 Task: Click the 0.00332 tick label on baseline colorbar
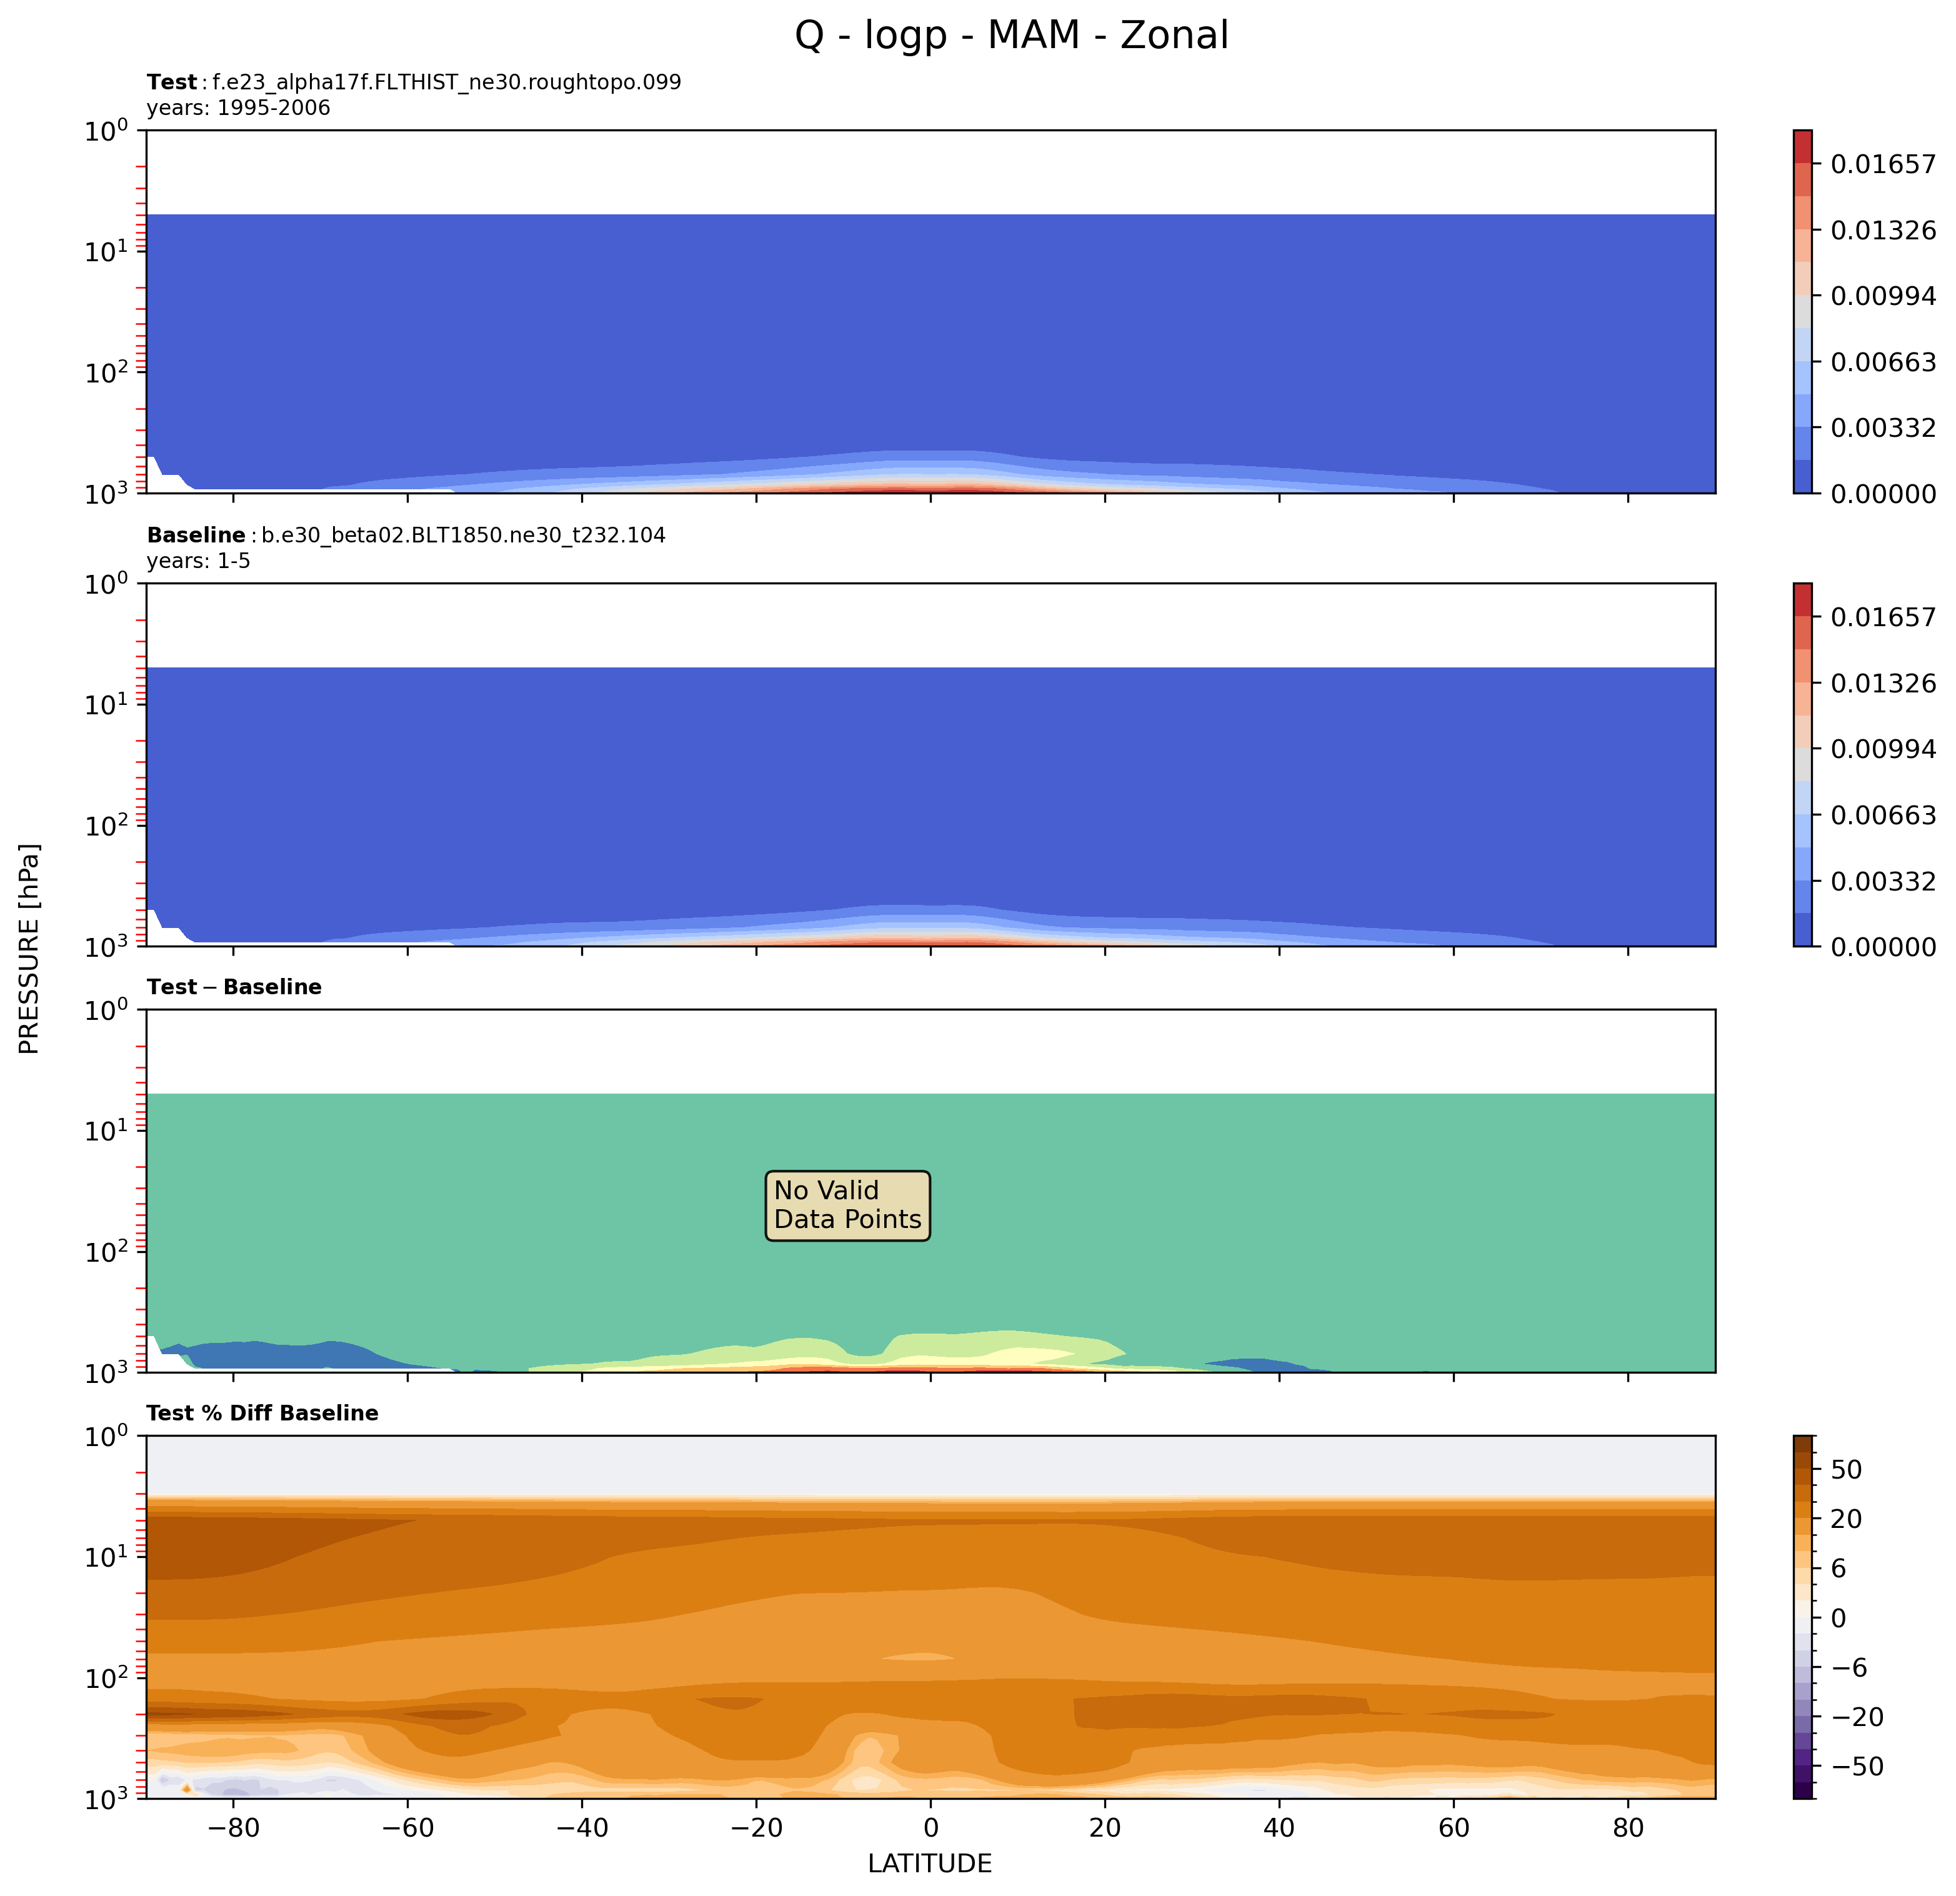[x=1882, y=881]
